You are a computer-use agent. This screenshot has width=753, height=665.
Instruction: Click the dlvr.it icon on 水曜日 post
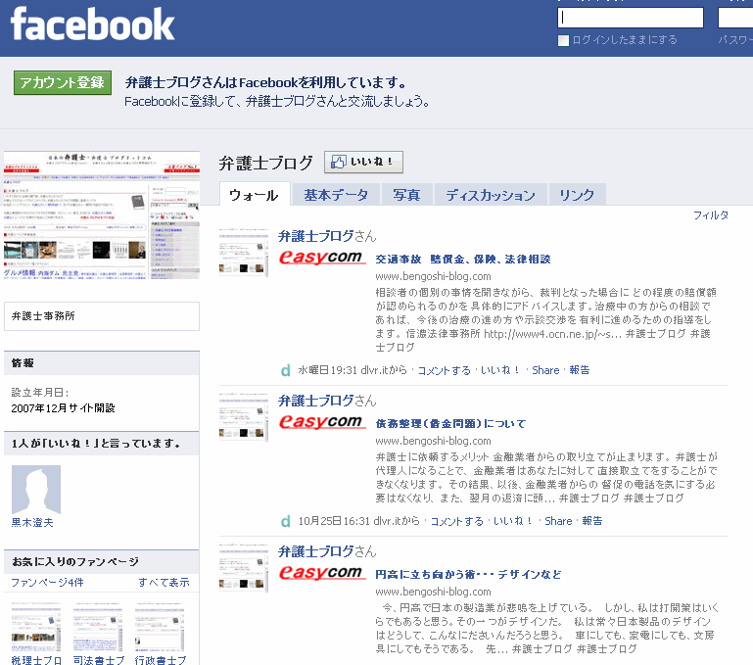pyautogui.click(x=286, y=370)
